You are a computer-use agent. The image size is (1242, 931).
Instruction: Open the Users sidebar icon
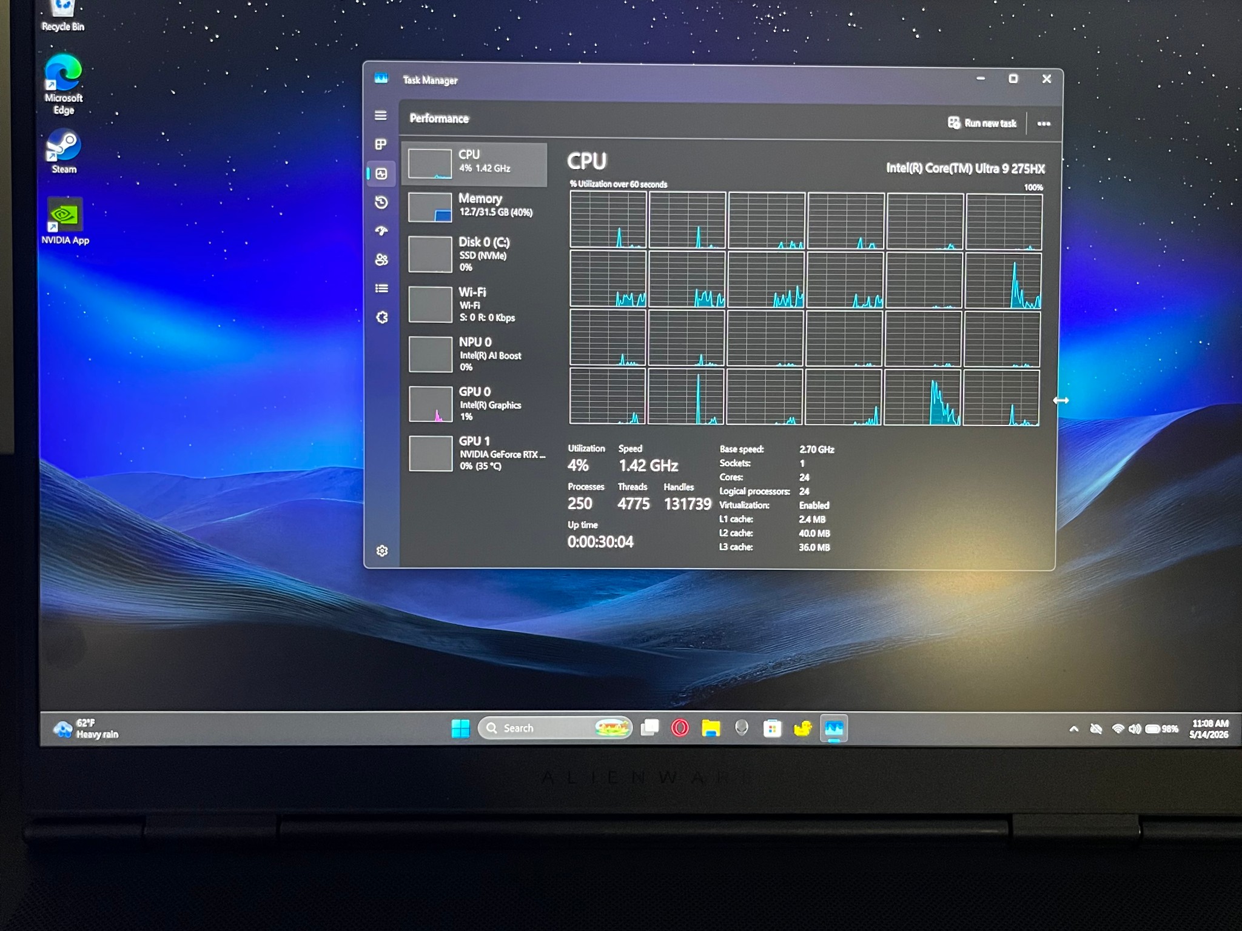click(381, 259)
